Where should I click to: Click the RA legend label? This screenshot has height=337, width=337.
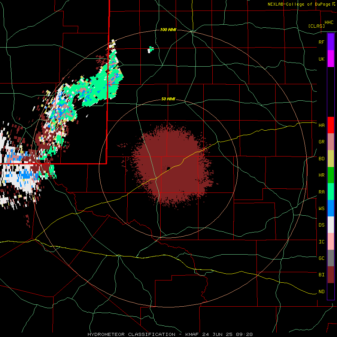tap(321, 192)
